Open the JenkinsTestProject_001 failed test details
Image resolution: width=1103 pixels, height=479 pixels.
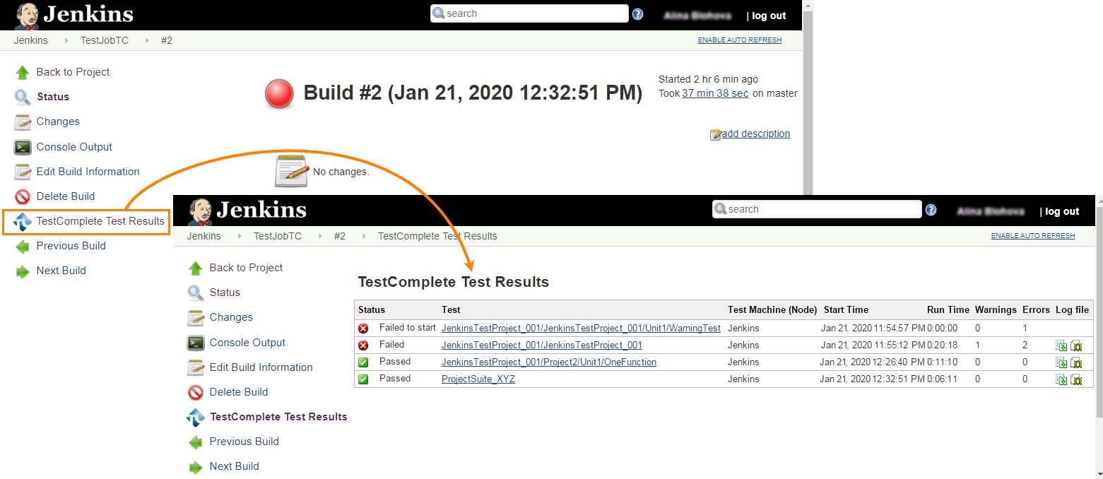[x=541, y=345]
